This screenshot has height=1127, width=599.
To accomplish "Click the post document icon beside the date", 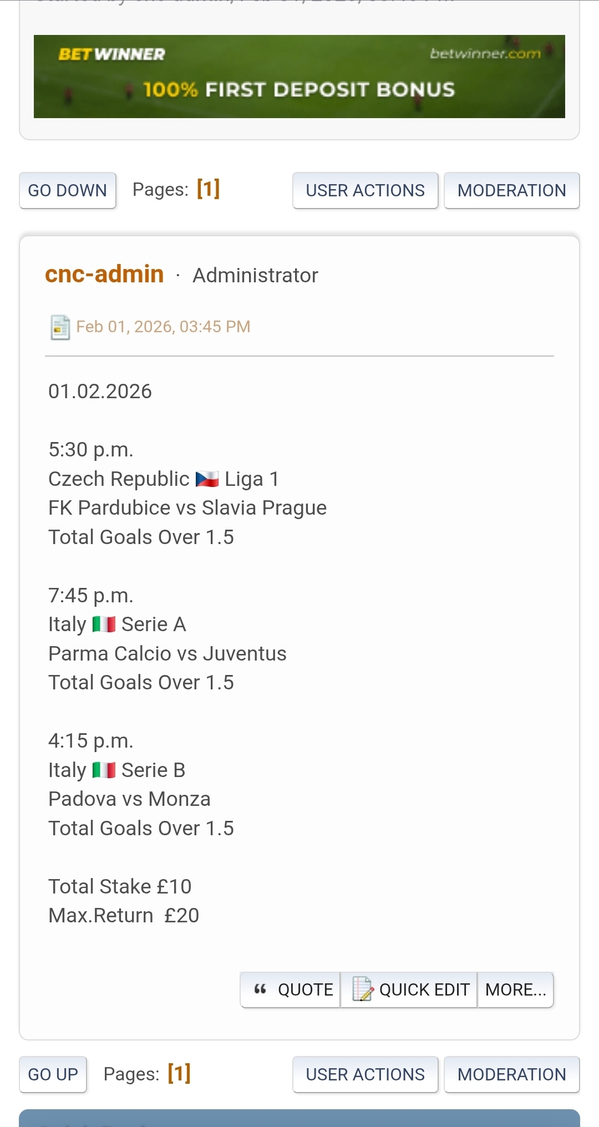I will point(60,327).
